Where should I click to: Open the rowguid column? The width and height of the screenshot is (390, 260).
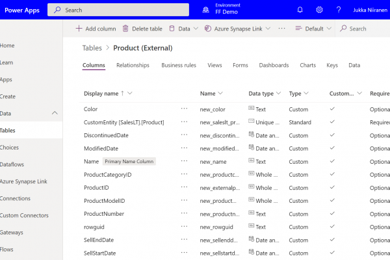pyautogui.click(x=94, y=227)
